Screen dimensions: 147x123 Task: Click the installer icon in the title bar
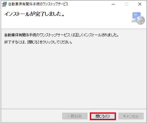4,4
